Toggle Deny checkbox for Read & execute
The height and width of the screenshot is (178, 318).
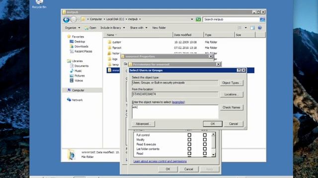(x=205, y=144)
